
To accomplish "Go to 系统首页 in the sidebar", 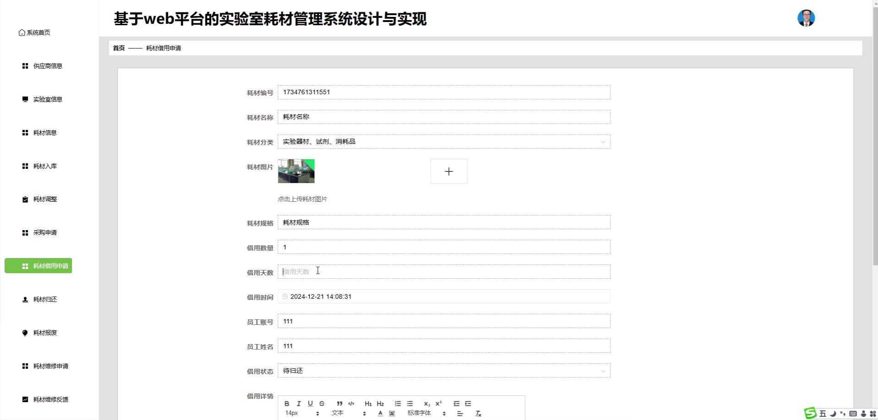I will pyautogui.click(x=34, y=32).
